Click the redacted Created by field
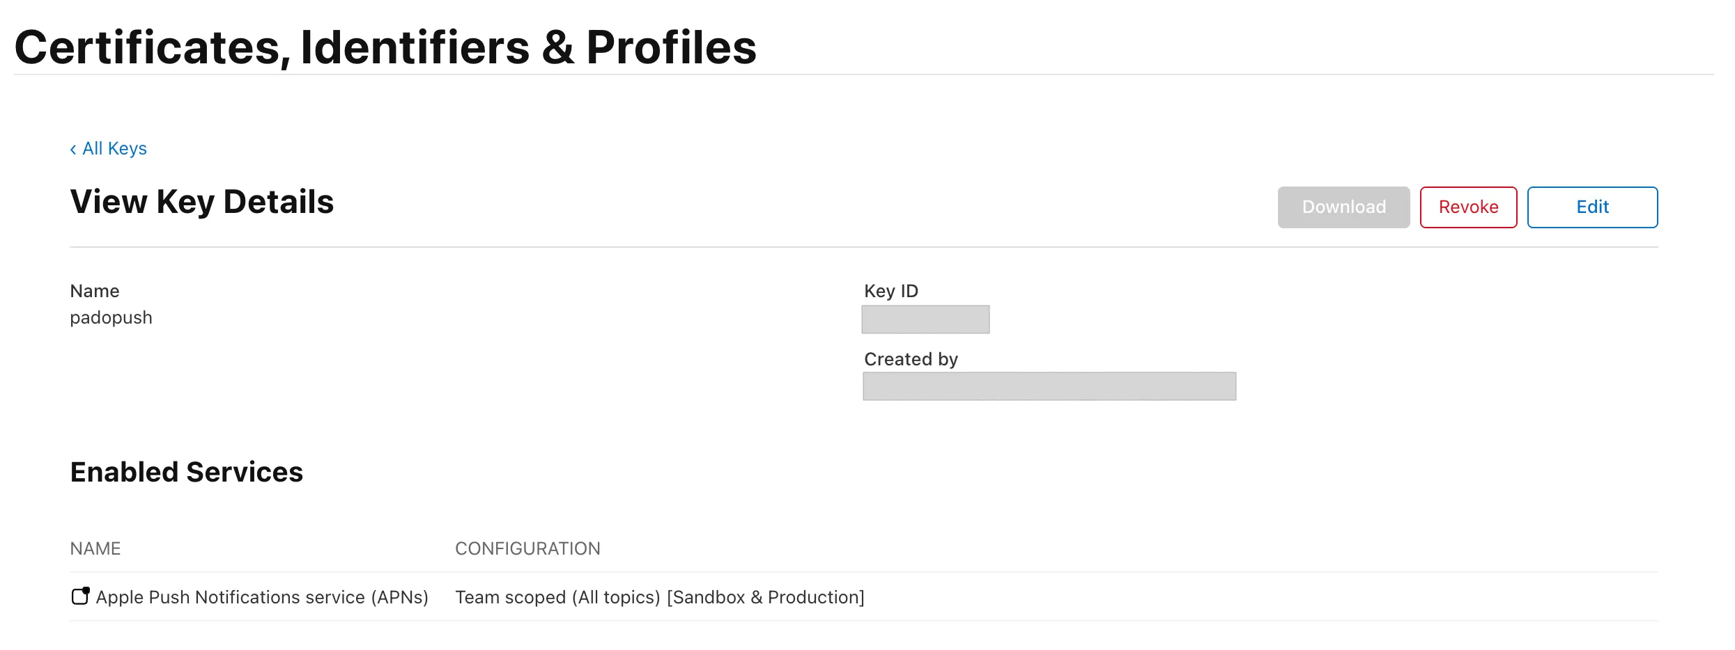 (x=1049, y=386)
